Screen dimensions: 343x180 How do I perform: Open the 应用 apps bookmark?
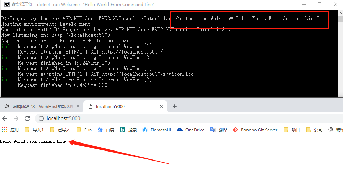tap(10, 130)
